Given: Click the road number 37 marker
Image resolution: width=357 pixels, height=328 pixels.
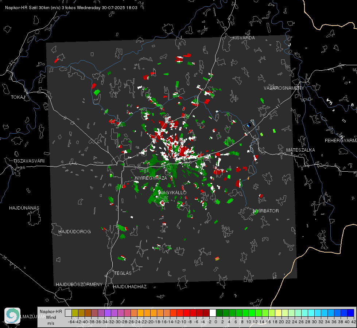Looking at the screenshot, I should click(x=12, y=62).
